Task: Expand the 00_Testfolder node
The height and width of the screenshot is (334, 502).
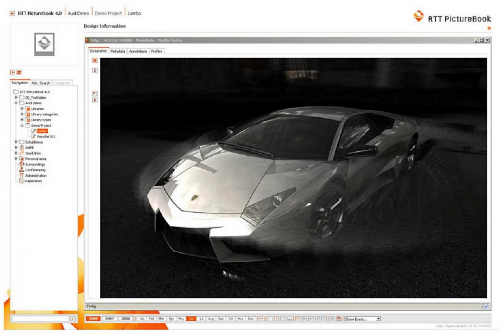Action: click(16, 98)
